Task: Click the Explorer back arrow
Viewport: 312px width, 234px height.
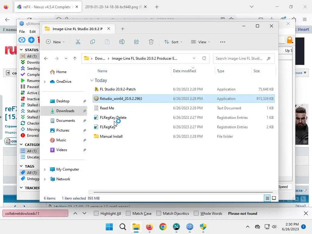Action: coord(46,58)
